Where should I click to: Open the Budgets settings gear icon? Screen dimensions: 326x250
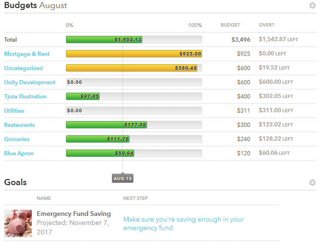click(312, 6)
